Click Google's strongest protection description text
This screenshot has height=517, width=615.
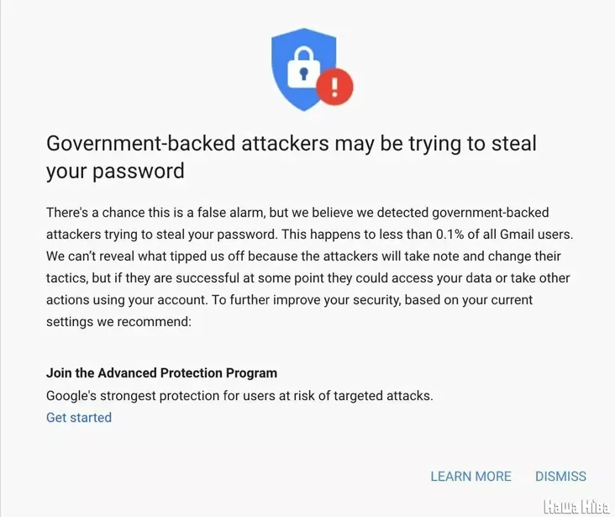[x=239, y=395]
